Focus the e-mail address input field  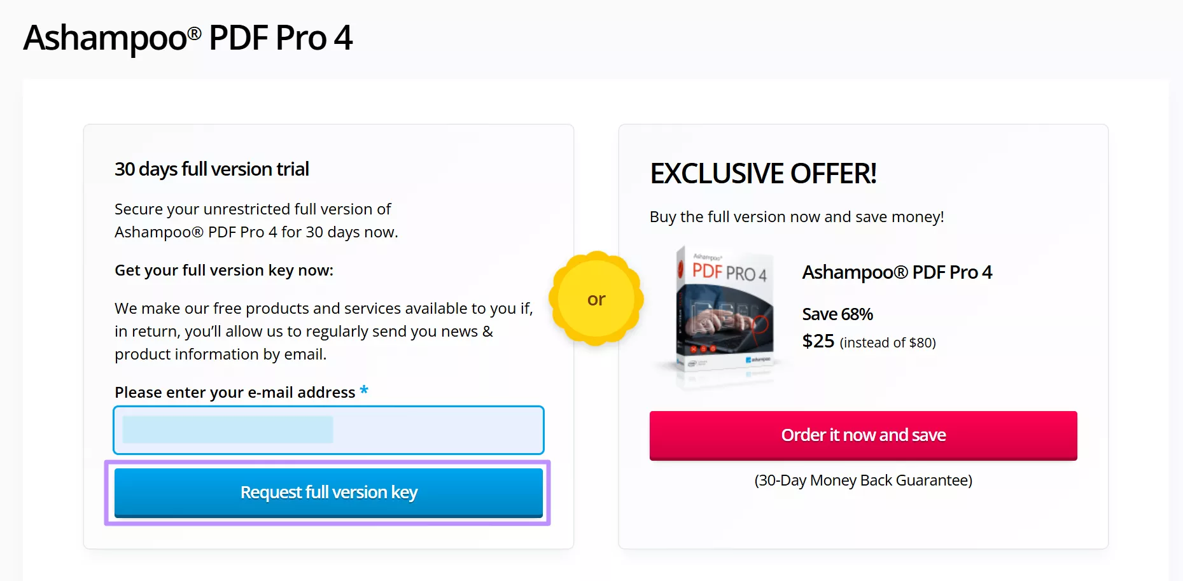click(328, 430)
